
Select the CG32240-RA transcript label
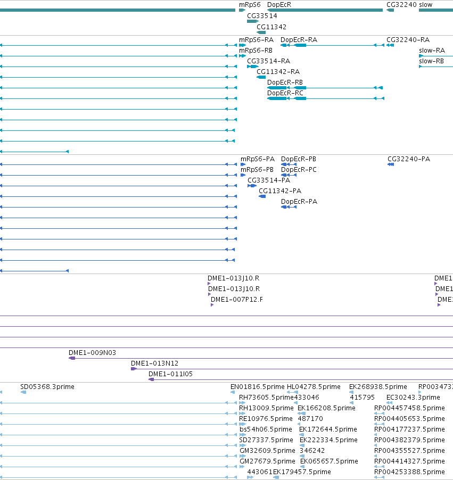(408, 40)
